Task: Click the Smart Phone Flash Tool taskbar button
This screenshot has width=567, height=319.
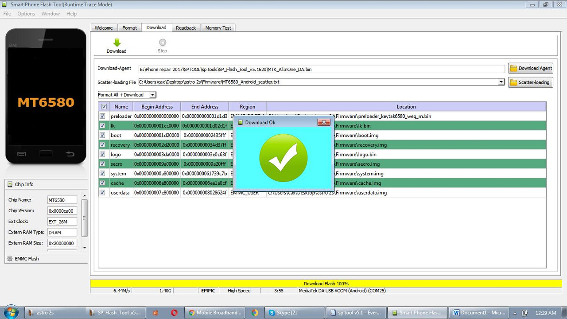Action: tap(417, 312)
